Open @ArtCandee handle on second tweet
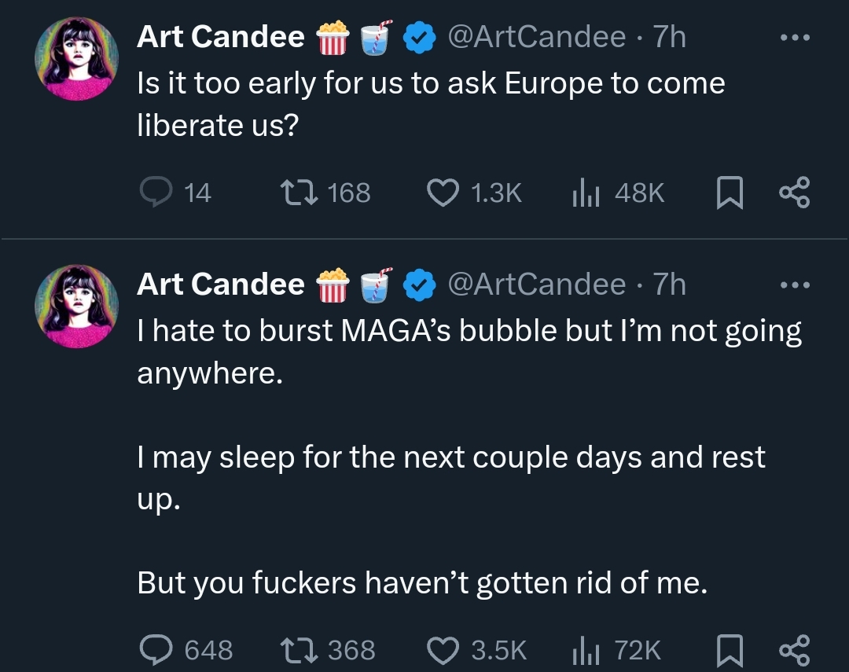This screenshot has height=672, width=849. pos(536,284)
